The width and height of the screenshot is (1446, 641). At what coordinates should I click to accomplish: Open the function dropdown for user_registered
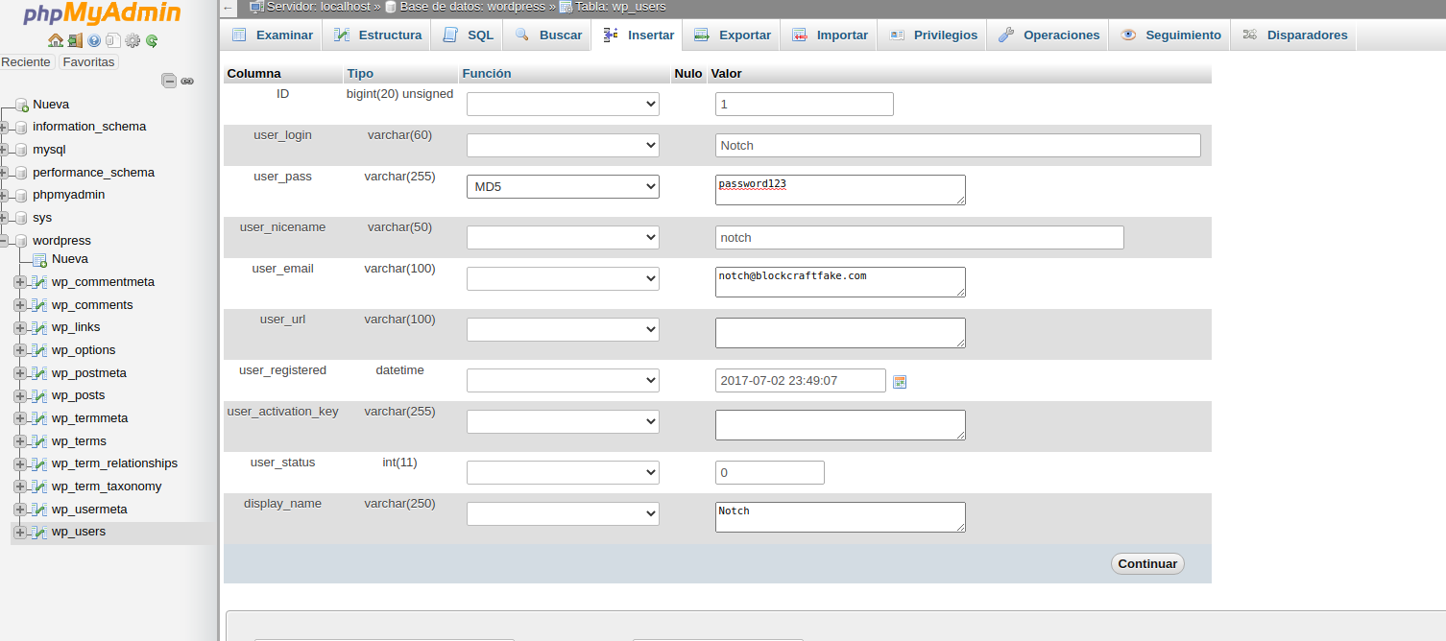pos(563,380)
